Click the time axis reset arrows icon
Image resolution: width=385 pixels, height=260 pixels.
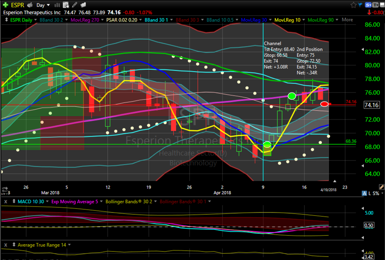(x=5, y=189)
